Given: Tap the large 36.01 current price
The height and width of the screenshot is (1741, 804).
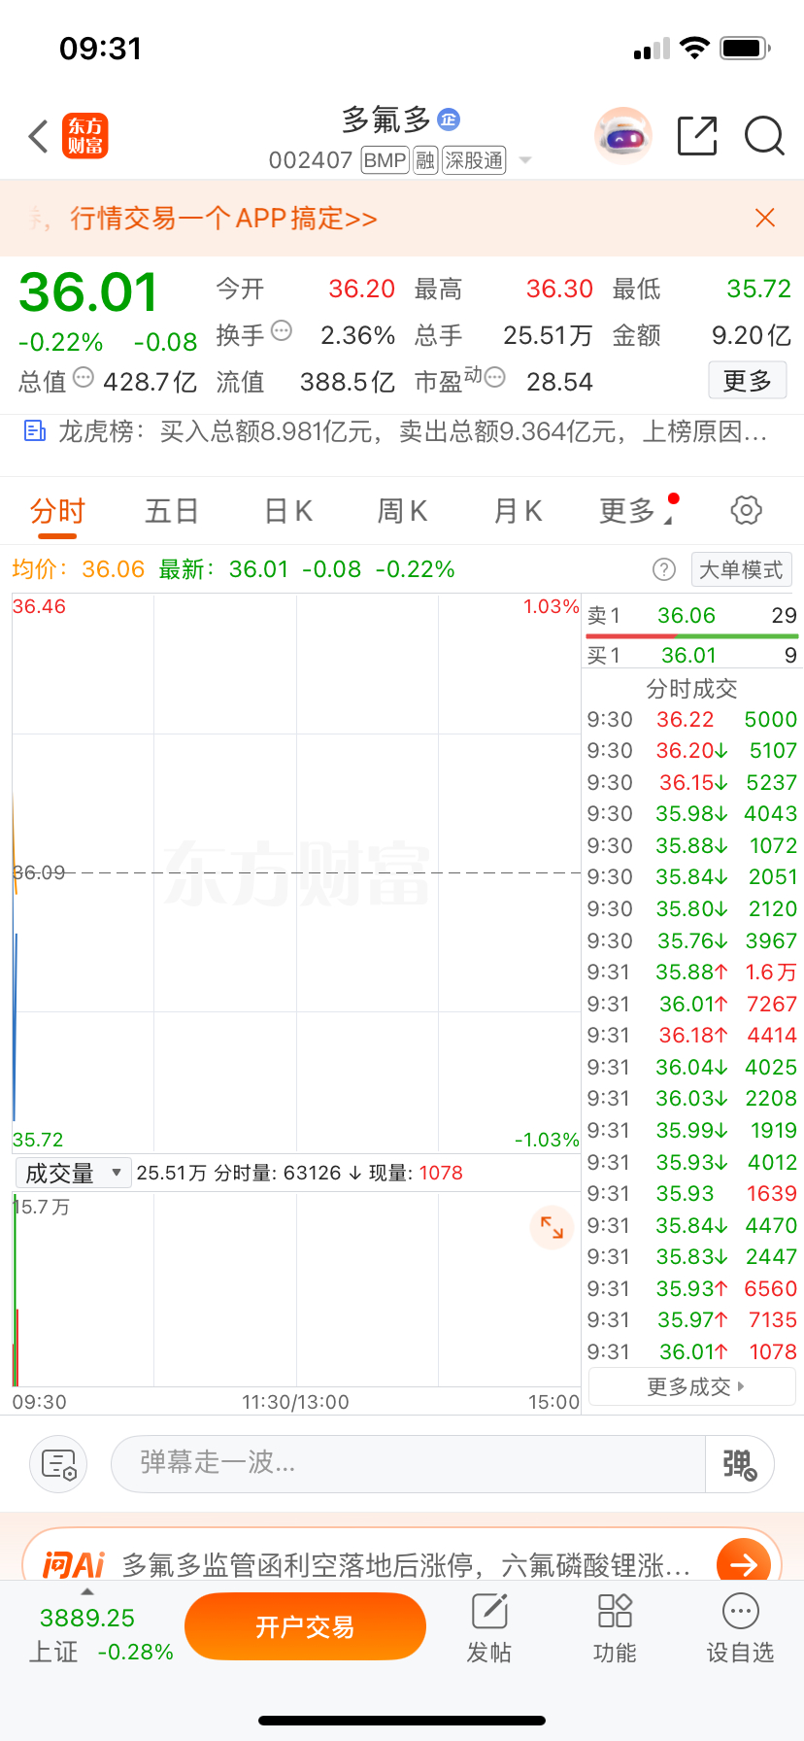Looking at the screenshot, I should [x=88, y=291].
